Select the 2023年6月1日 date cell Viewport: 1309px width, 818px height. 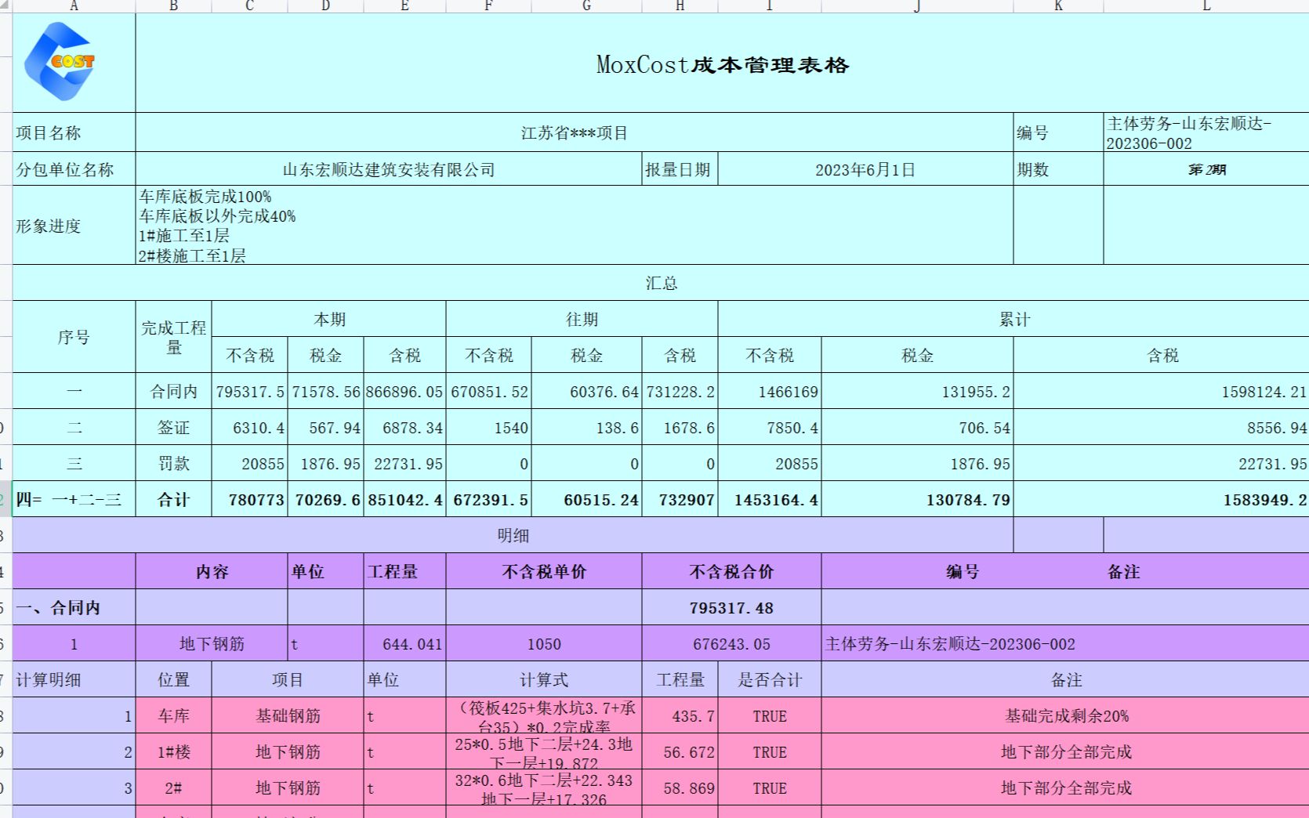click(x=865, y=169)
